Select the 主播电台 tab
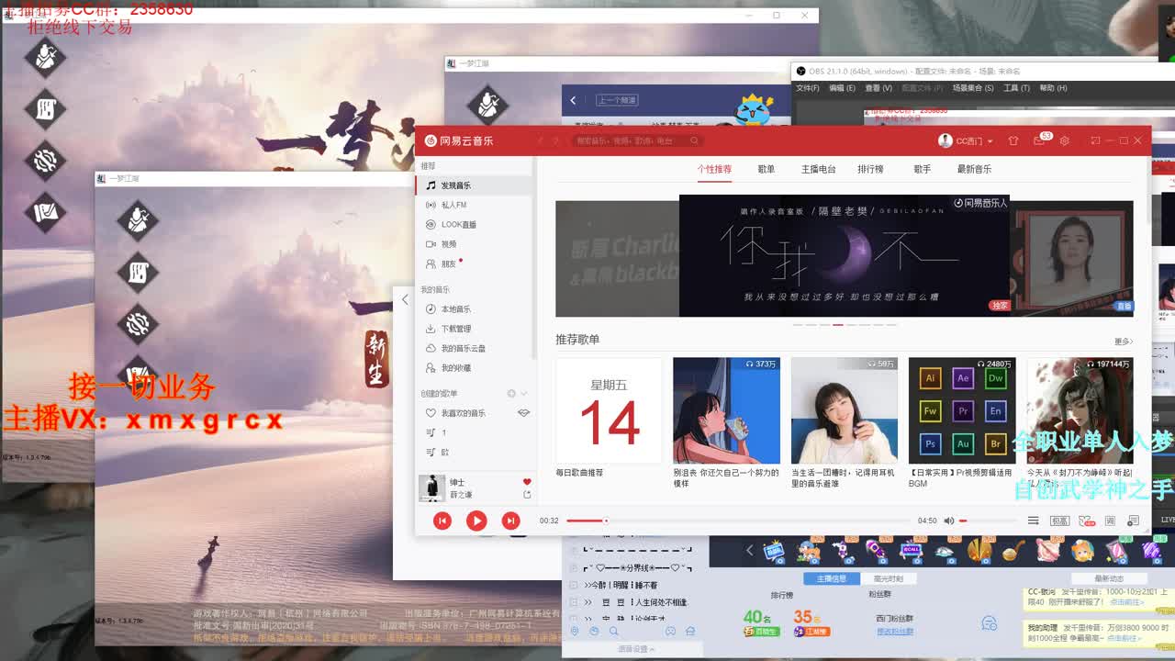1175x661 pixels. pyautogui.click(x=818, y=169)
